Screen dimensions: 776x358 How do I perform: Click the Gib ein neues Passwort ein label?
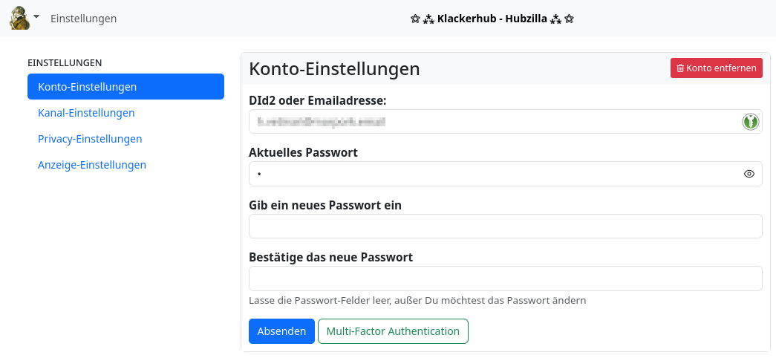coord(325,205)
